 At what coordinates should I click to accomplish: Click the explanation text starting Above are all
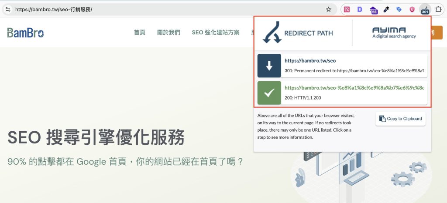[x=306, y=126]
